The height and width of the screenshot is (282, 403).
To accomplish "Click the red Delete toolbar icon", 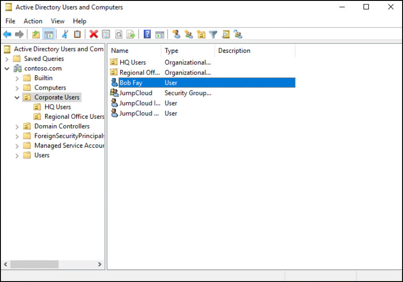I will click(94, 34).
